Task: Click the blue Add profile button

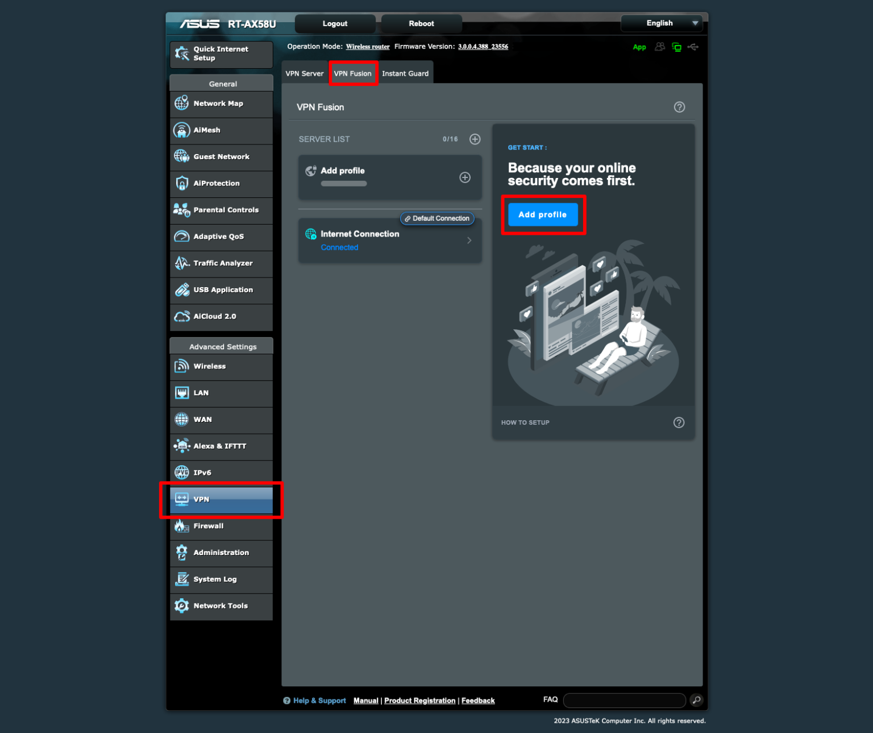Action: coord(542,215)
